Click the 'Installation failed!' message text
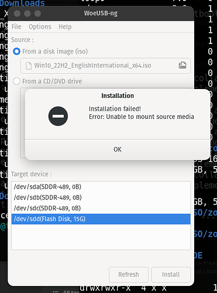This screenshot has height=293, width=217. pos(115,109)
